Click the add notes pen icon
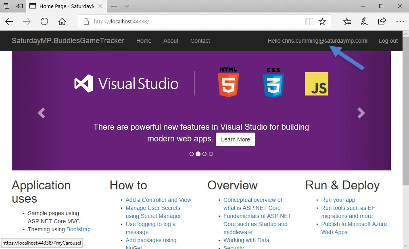Image resolution: width=409 pixels, height=249 pixels. pyautogui.click(x=364, y=21)
